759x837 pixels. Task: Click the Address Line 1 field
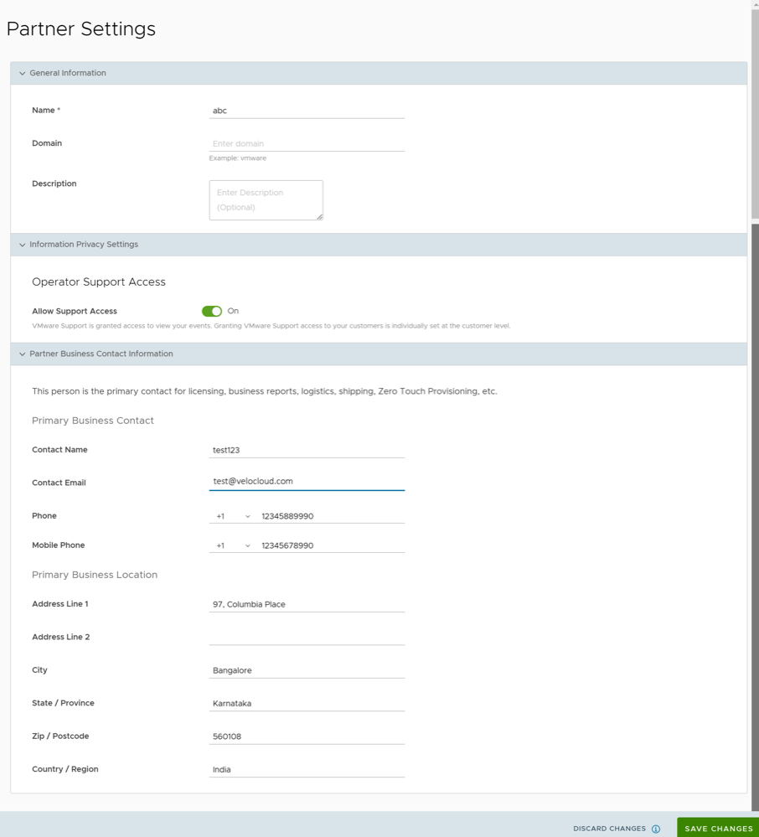pos(307,603)
